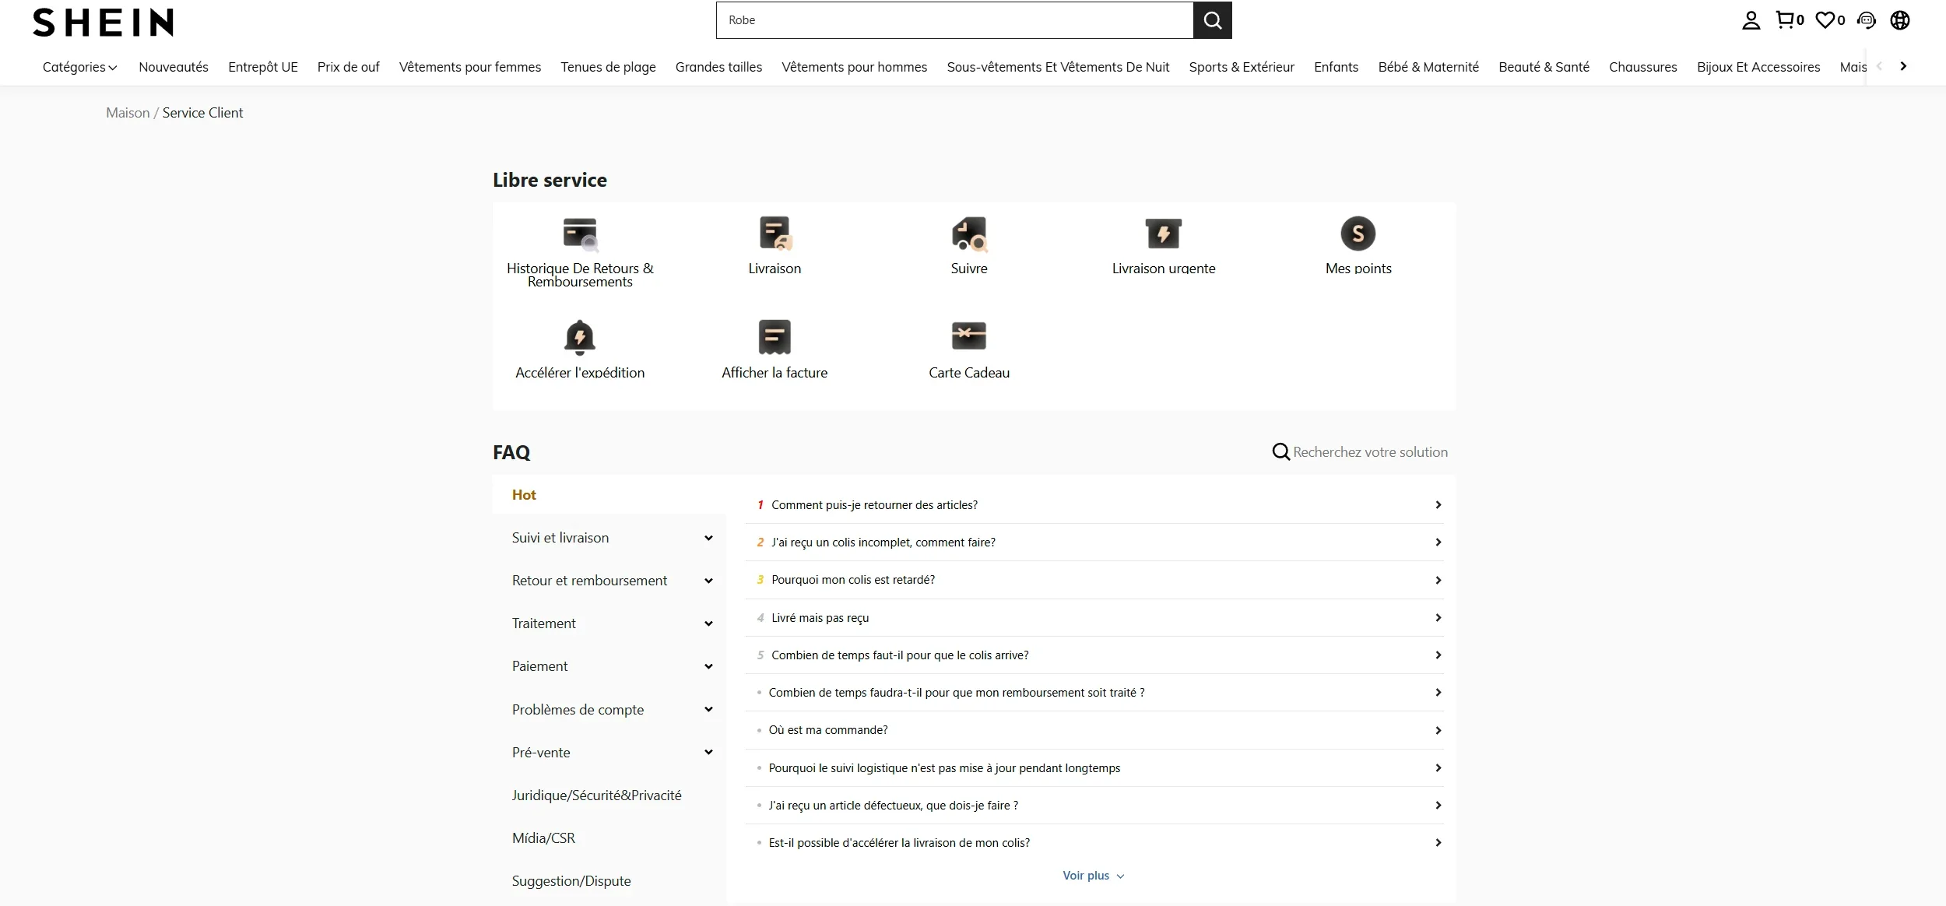Open 'Pourquoi mon colis est retardé?'
The width and height of the screenshot is (1946, 906).
point(1094,580)
